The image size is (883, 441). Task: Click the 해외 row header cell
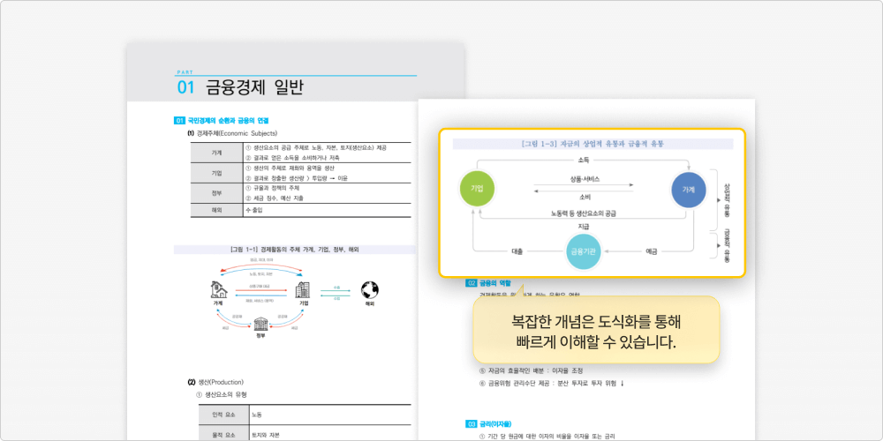(216, 210)
